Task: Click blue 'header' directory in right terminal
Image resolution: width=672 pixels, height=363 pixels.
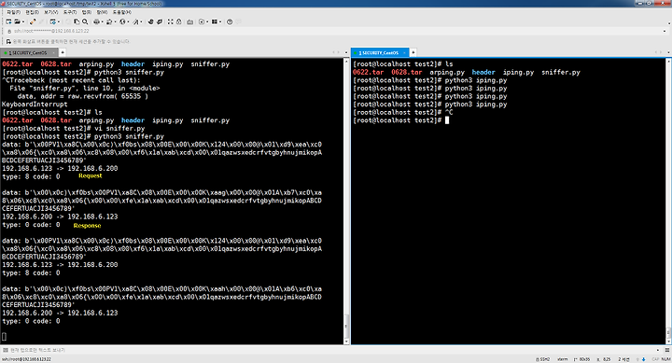Action: pyautogui.click(x=483, y=72)
